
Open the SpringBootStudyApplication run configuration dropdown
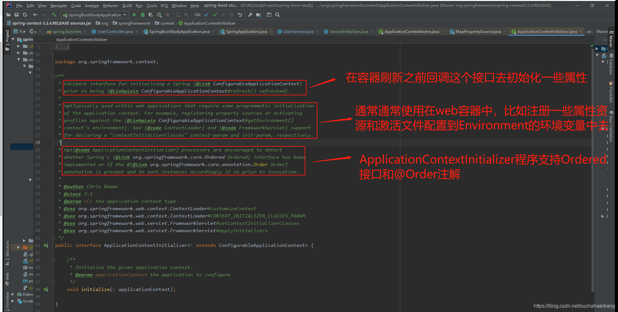(95, 15)
